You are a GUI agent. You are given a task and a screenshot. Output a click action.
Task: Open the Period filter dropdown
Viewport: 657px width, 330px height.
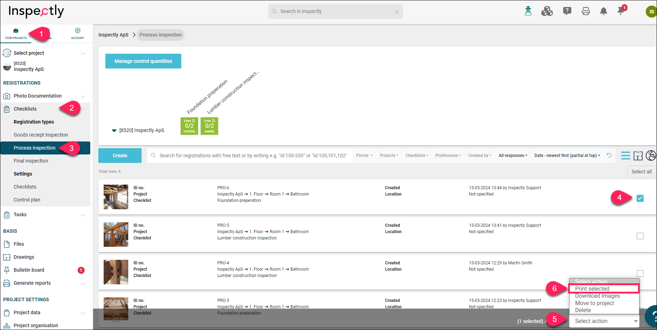[x=364, y=156]
